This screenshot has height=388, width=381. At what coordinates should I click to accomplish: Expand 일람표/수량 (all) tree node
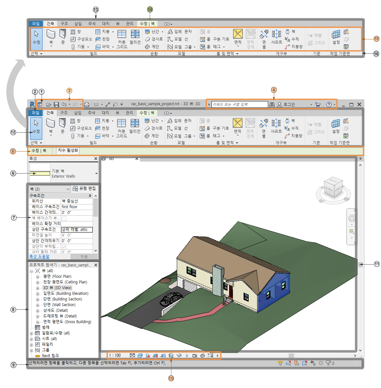pyautogui.click(x=32, y=334)
